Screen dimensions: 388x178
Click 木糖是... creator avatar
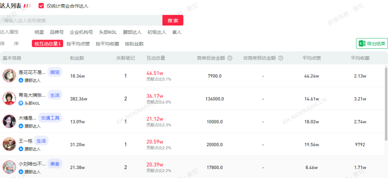click(9, 121)
